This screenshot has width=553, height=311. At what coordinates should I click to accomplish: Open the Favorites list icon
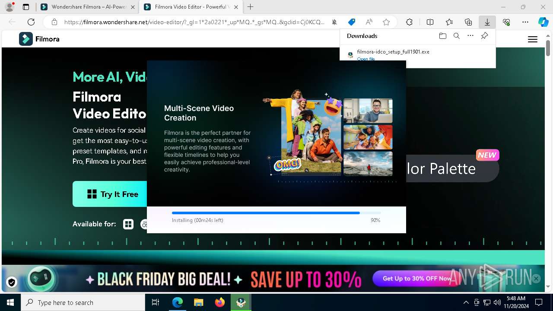(449, 22)
